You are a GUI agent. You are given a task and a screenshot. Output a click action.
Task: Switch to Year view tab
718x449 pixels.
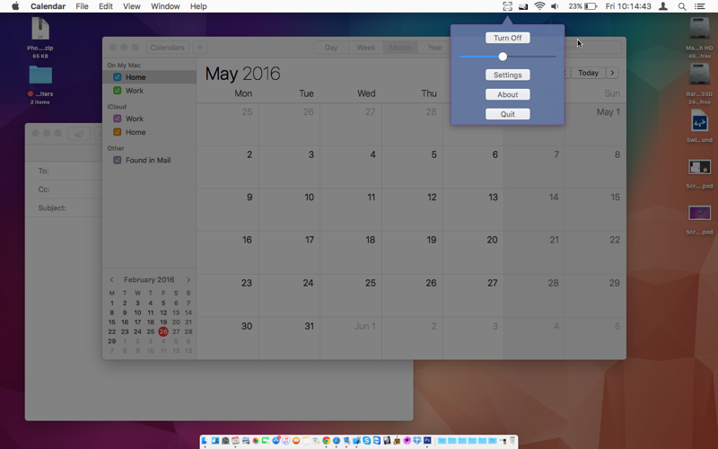click(x=435, y=48)
